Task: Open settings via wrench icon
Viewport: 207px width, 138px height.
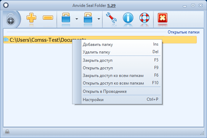Action: 111,18
